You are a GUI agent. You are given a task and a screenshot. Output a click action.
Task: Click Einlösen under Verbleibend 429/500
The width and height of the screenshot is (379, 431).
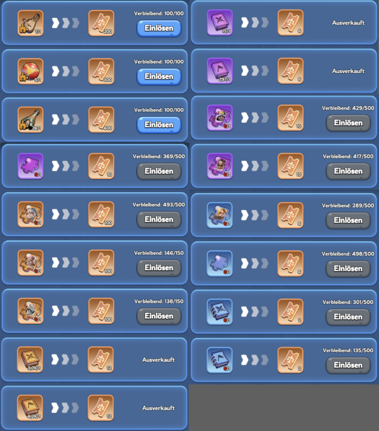pyautogui.click(x=348, y=123)
